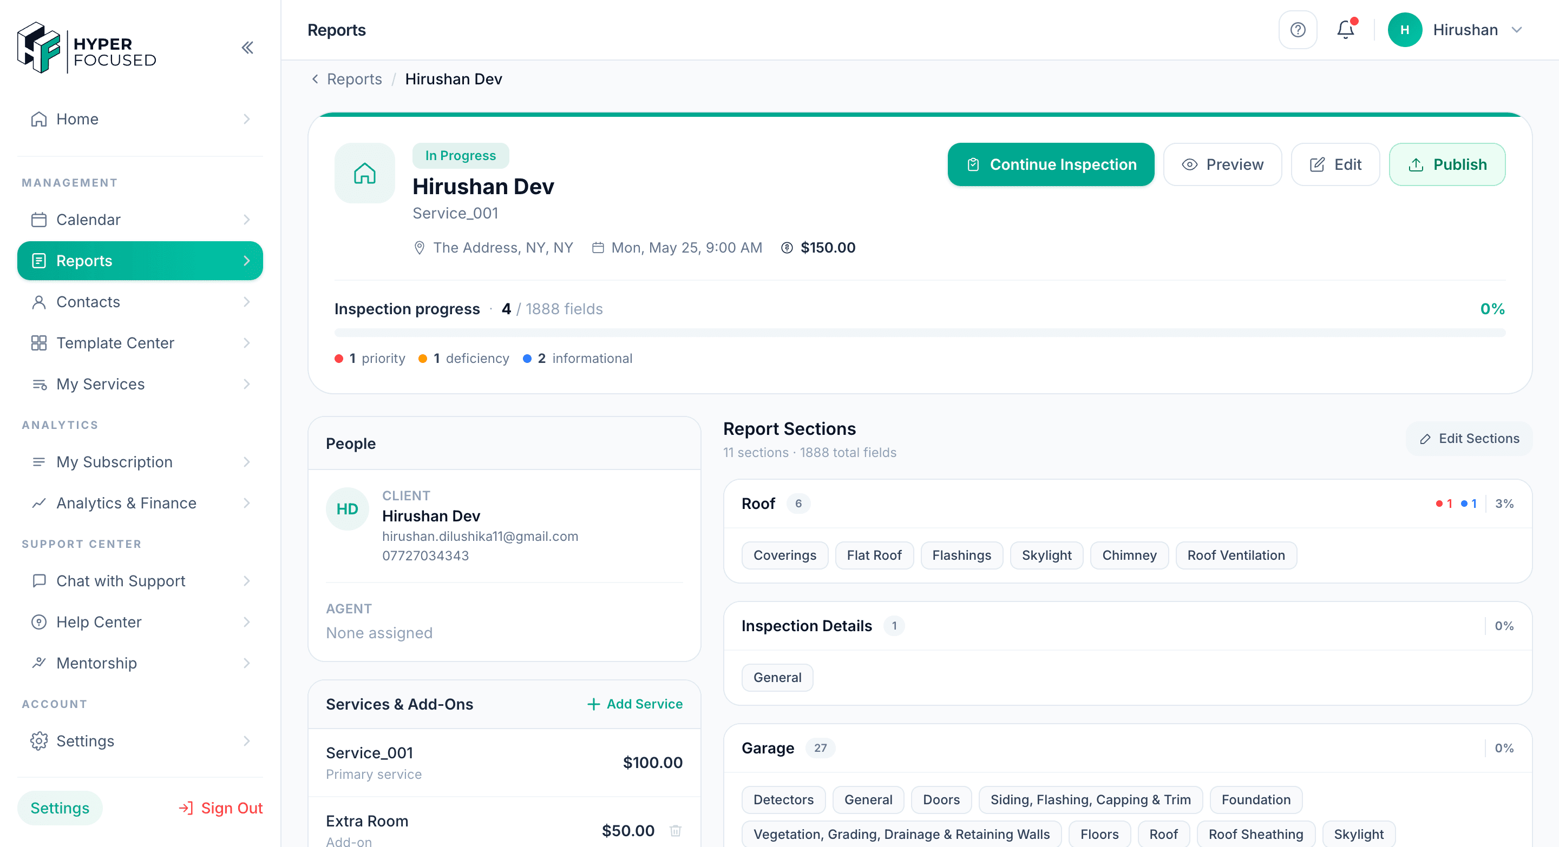The image size is (1559, 847).
Task: Click the Template Center grid icon
Action: pos(39,343)
